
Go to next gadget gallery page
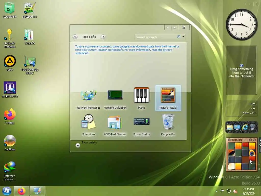(x=103, y=37)
